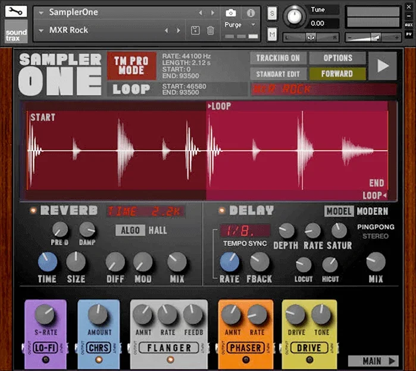Go to previous instrument next to SamplerOne
The width and height of the screenshot is (416, 371).
tap(201, 13)
